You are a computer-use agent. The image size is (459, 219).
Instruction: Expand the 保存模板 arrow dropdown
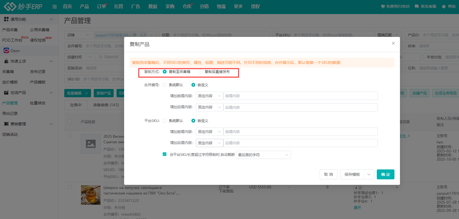(369, 174)
